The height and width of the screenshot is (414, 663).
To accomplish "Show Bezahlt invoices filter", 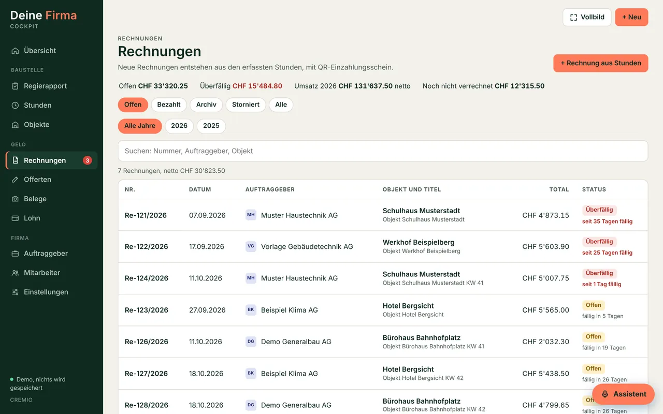I will 169,105.
